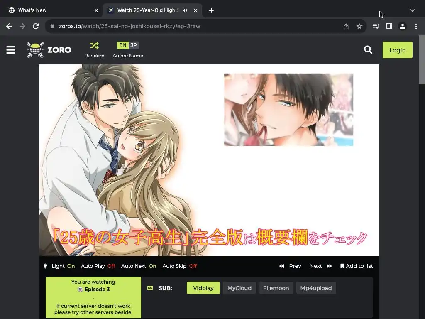Click the light bulb icon
This screenshot has height=319, width=425.
click(x=45, y=266)
